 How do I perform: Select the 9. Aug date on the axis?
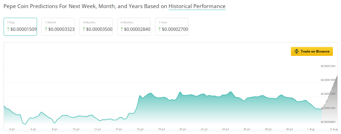click(333, 129)
